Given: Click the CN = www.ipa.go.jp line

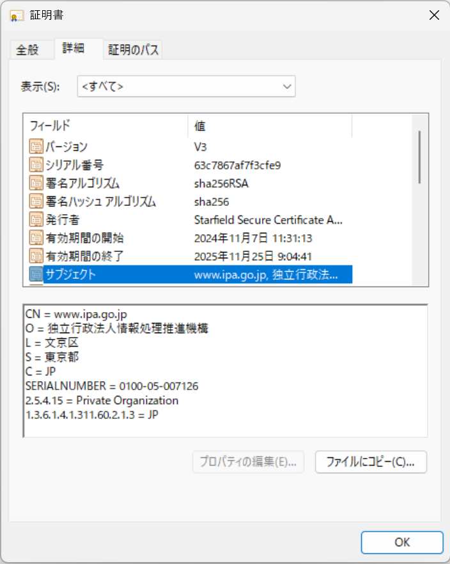Looking at the screenshot, I should 76,314.
